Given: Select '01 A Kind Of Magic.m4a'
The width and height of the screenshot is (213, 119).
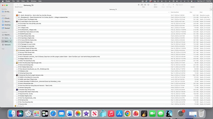Looking at the screenshot, I should pos(25,42).
